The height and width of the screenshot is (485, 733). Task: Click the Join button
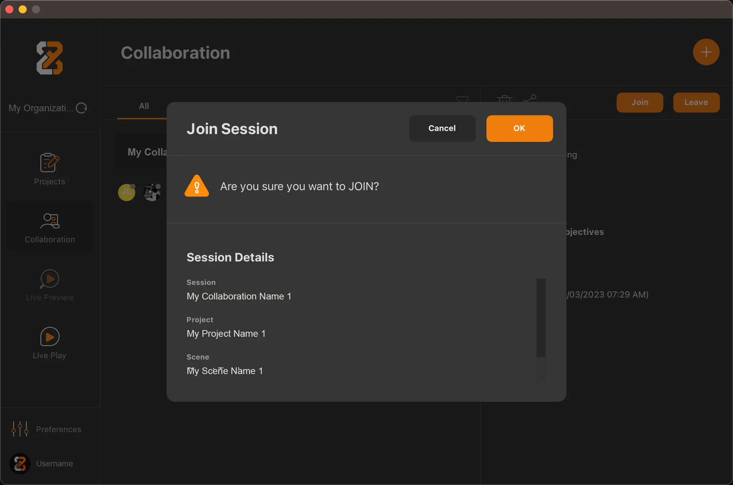[x=639, y=103]
